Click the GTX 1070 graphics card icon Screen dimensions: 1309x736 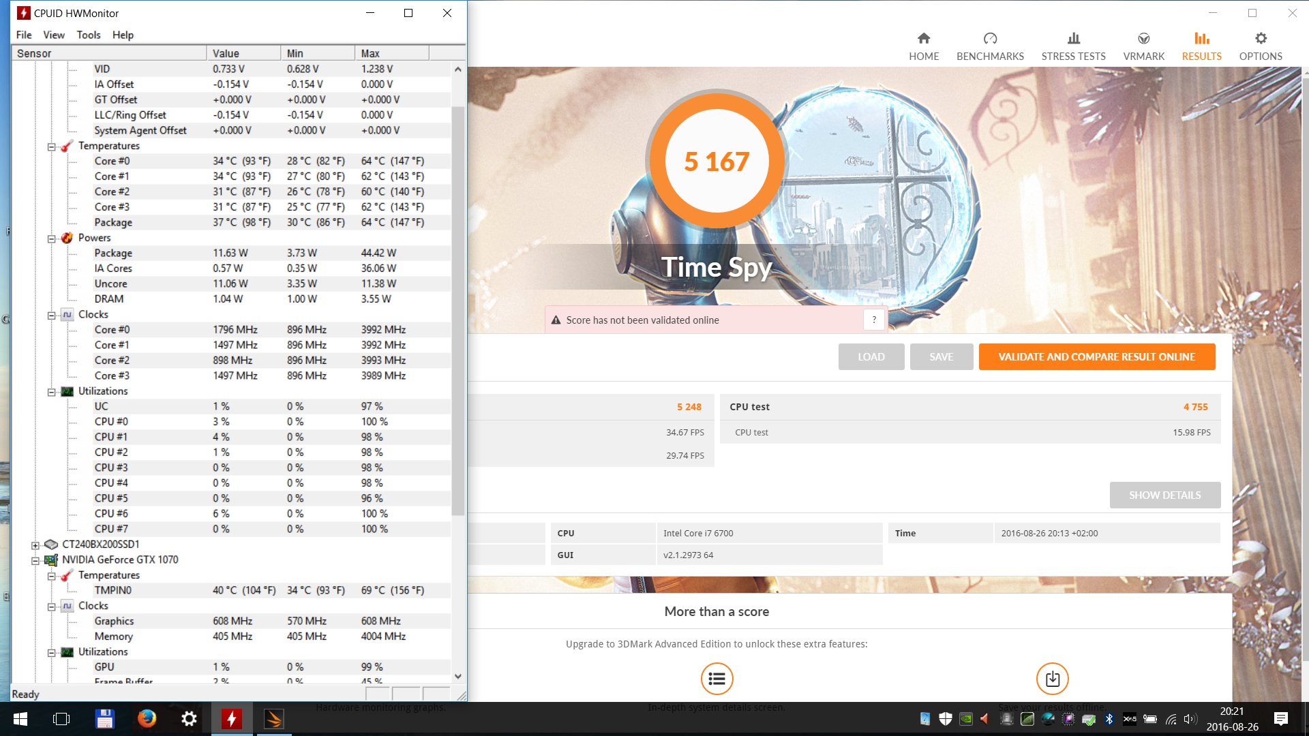[x=51, y=560]
